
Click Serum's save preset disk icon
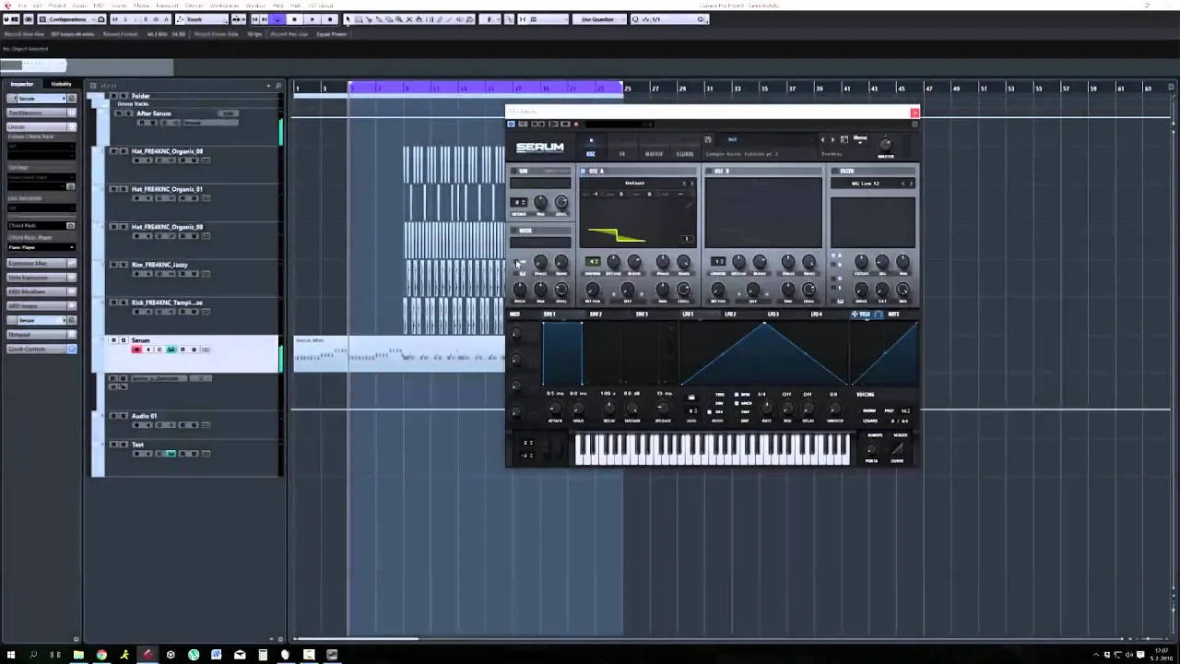pyautogui.click(x=708, y=139)
